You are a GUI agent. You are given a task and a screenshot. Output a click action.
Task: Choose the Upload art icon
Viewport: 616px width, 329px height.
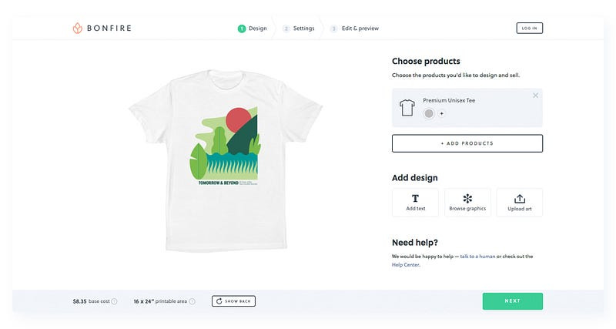coord(519,199)
